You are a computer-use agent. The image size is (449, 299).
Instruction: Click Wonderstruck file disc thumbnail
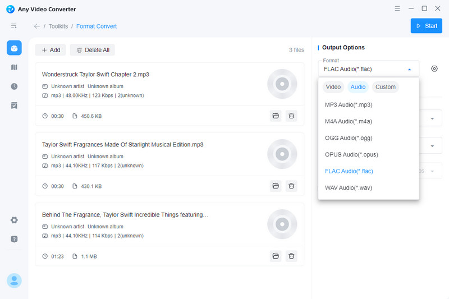click(x=282, y=84)
